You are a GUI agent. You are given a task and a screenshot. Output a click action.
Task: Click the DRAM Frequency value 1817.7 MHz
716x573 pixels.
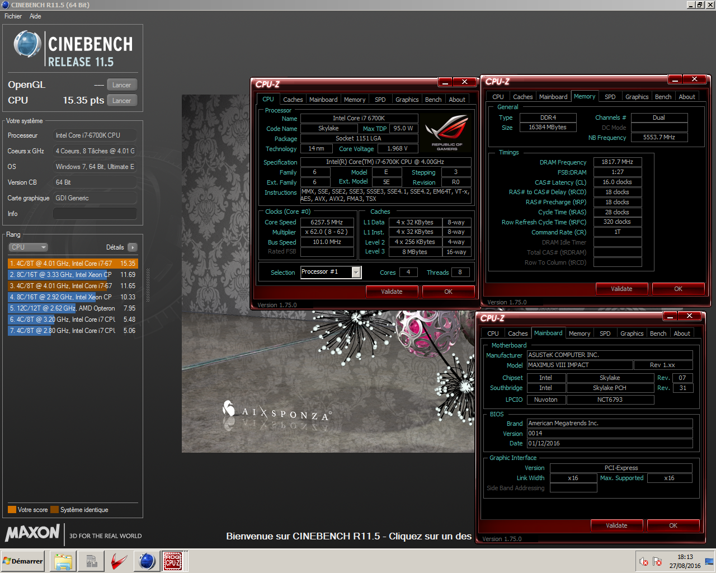pyautogui.click(x=617, y=162)
